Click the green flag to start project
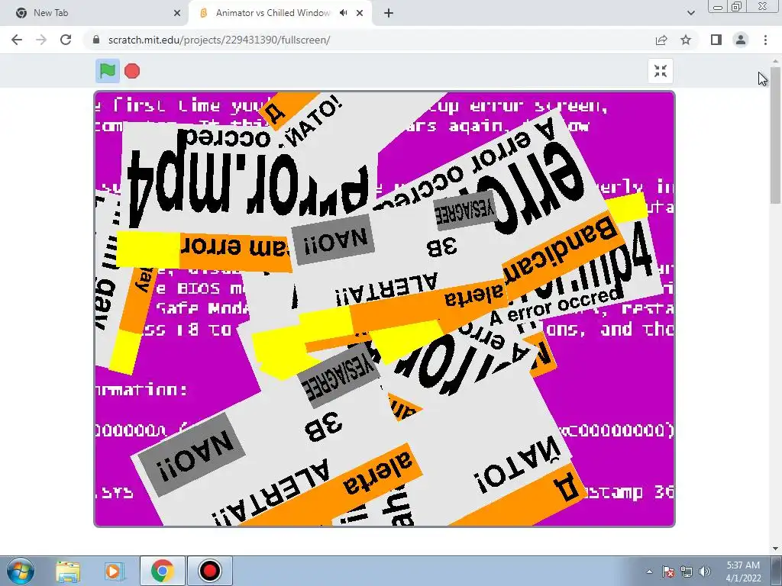The height and width of the screenshot is (586, 782). [107, 71]
